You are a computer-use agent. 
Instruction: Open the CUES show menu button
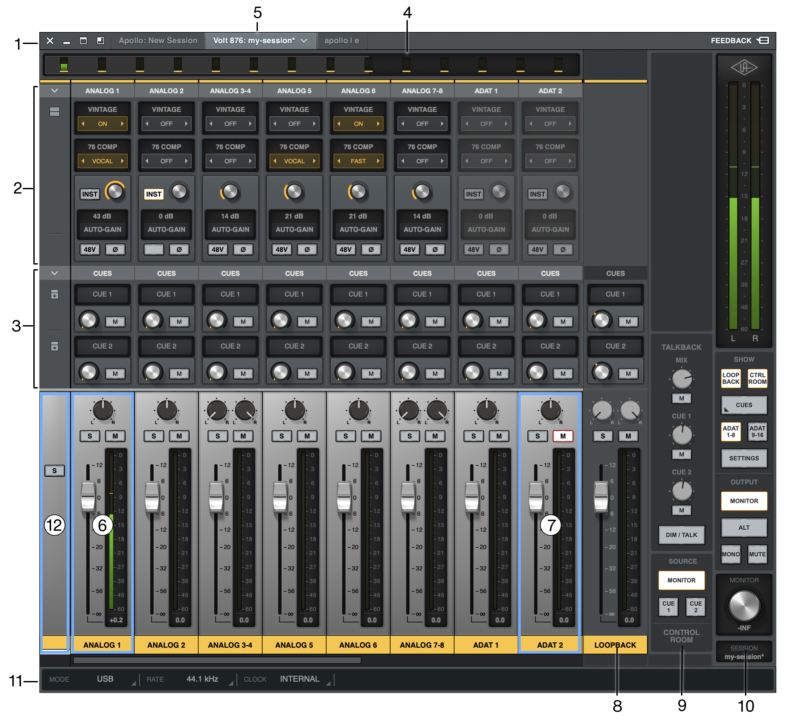744,405
